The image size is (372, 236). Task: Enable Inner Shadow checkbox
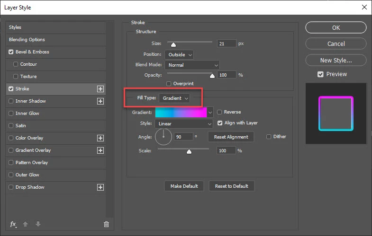(x=11, y=101)
